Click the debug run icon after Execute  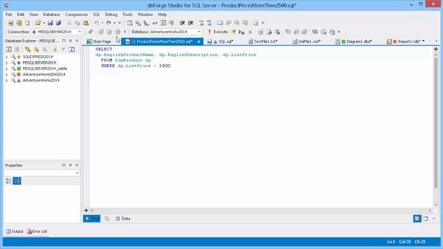pyautogui.click(x=242, y=32)
